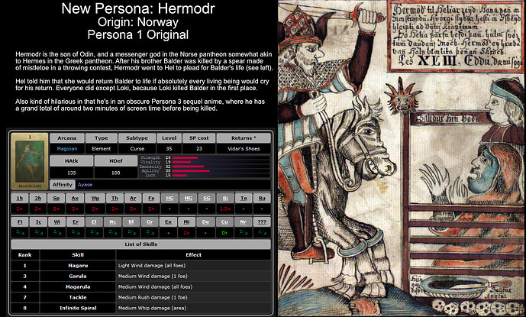Click the green Dr value under Cu
The height and width of the screenshot is (317, 526).
pos(224,233)
